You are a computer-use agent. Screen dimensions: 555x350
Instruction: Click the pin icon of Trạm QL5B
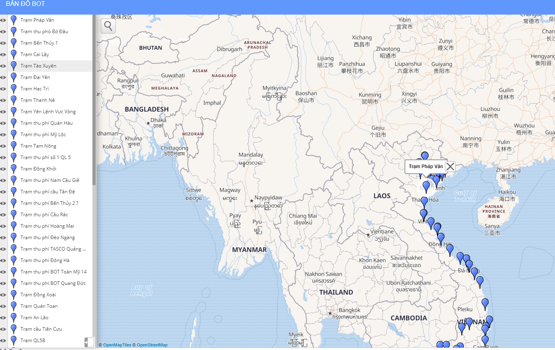coord(13,340)
